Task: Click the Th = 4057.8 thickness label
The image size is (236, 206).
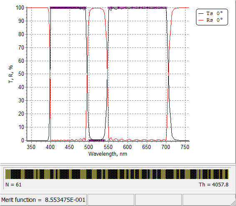Action: [x=213, y=184]
